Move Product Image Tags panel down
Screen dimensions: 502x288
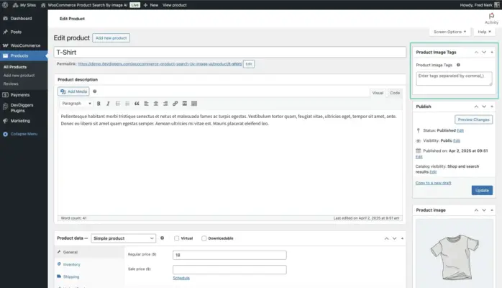tap(484, 53)
